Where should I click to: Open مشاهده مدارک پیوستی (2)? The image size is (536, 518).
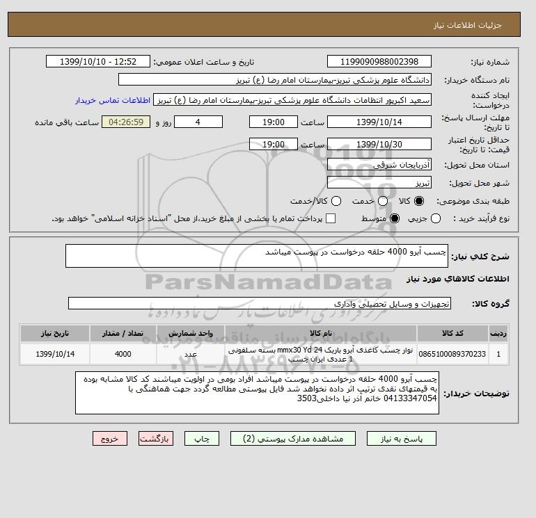[x=293, y=439]
